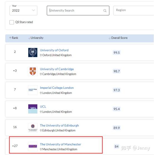The image size is (154, 155).
Task: Sort by Overall Score column
Action: click(118, 38)
